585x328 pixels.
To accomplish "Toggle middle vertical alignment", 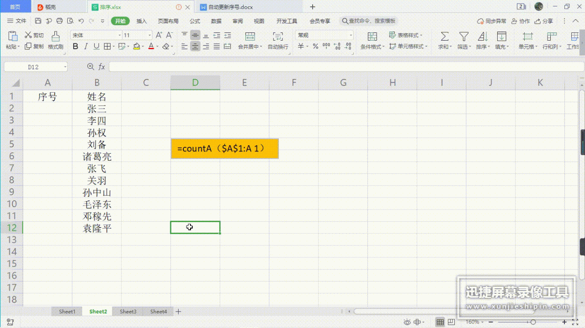I will pyautogui.click(x=195, y=35).
